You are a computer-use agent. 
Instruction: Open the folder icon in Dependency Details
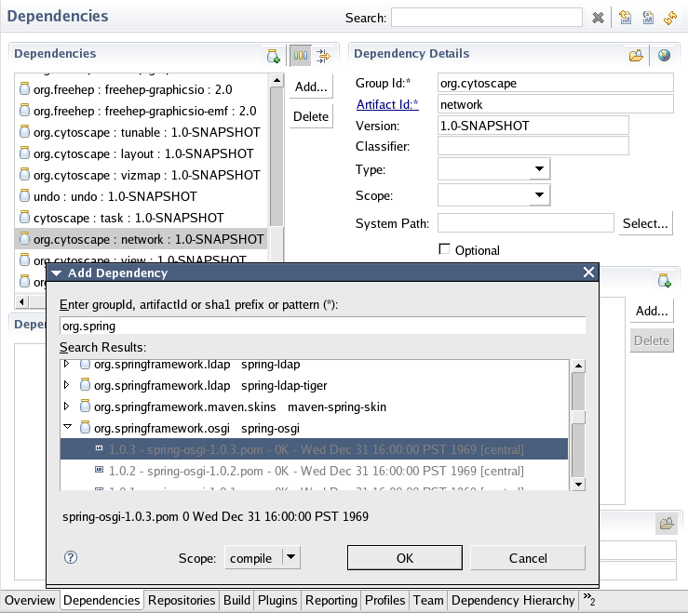[x=636, y=56]
